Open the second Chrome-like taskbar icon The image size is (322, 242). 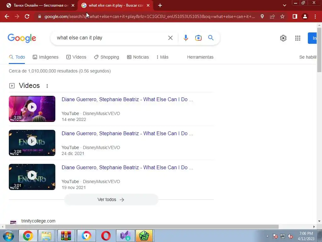pos(86,236)
